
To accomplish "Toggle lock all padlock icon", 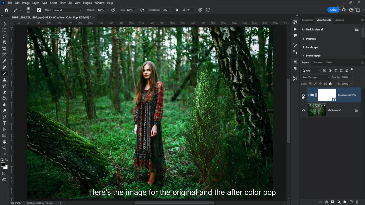I will 330,84.
